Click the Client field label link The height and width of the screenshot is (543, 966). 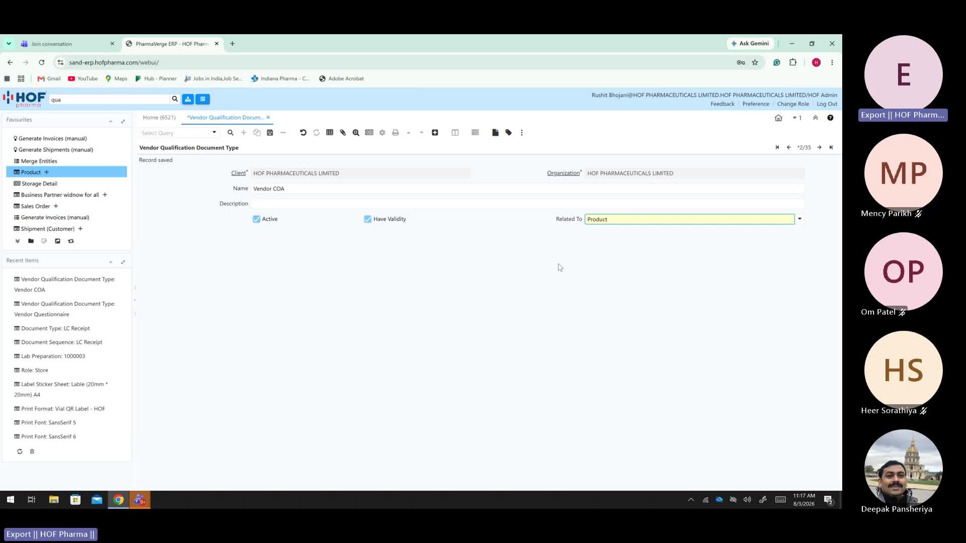click(238, 173)
